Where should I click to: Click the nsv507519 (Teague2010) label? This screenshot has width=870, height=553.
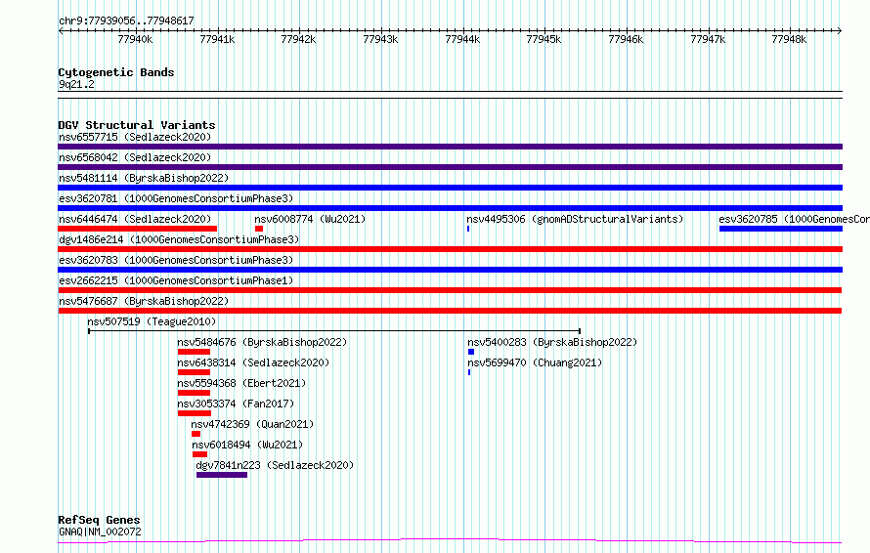(152, 321)
